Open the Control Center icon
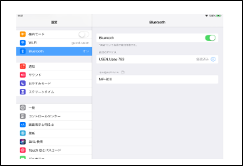The image size is (243, 166). [x=23, y=116]
